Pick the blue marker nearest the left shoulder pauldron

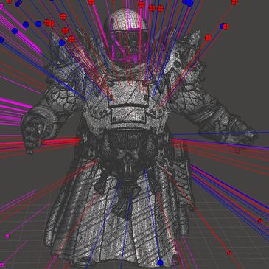coord(62,43)
